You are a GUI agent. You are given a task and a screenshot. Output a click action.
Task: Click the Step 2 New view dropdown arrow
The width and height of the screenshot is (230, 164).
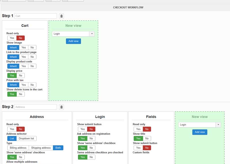coord(218,125)
